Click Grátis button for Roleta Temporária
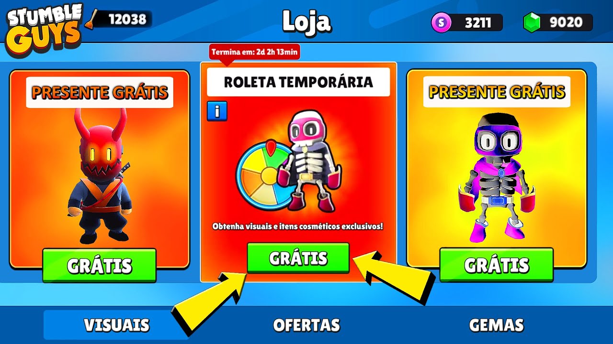The width and height of the screenshot is (613, 344). point(298,258)
